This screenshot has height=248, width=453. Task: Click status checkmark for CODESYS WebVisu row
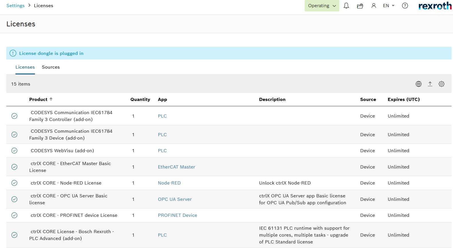14,150
